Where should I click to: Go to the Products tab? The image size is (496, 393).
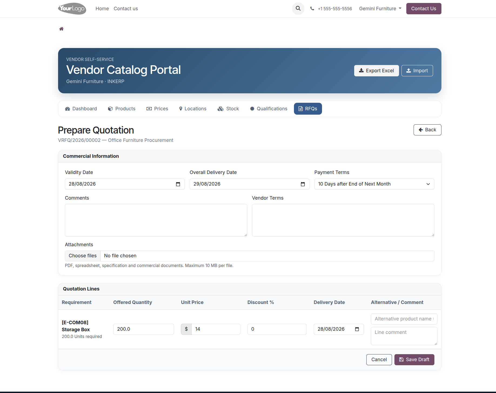(x=122, y=109)
